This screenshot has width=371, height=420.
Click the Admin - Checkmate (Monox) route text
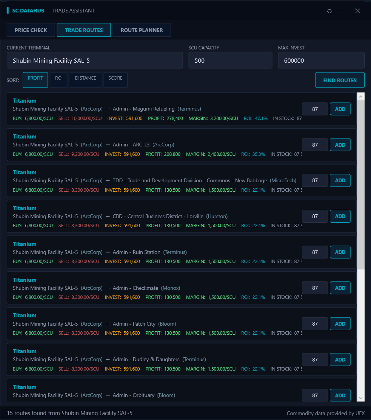tap(146, 288)
